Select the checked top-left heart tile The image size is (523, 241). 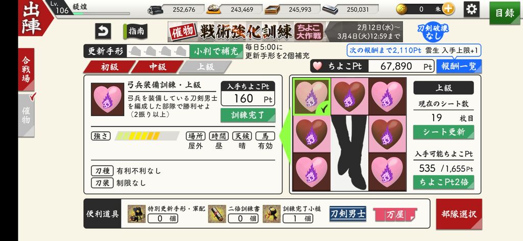coord(311,96)
